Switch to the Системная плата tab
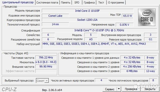 [47, 2]
